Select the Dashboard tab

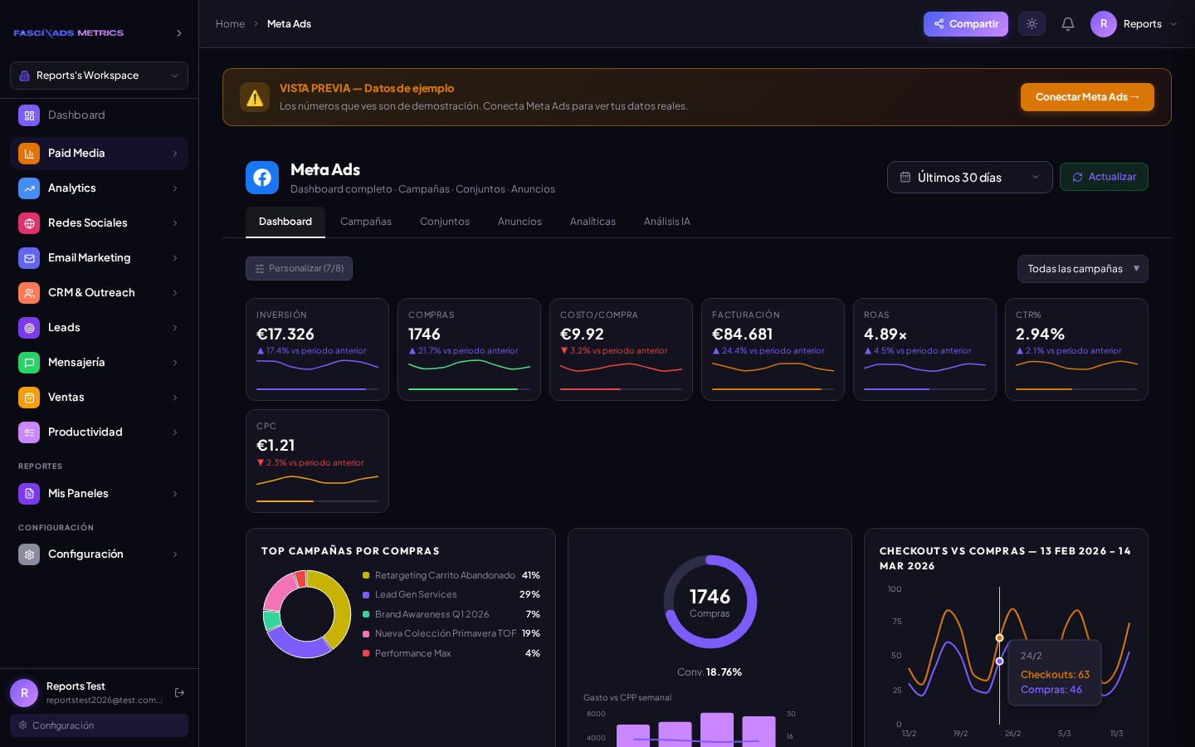tap(285, 222)
